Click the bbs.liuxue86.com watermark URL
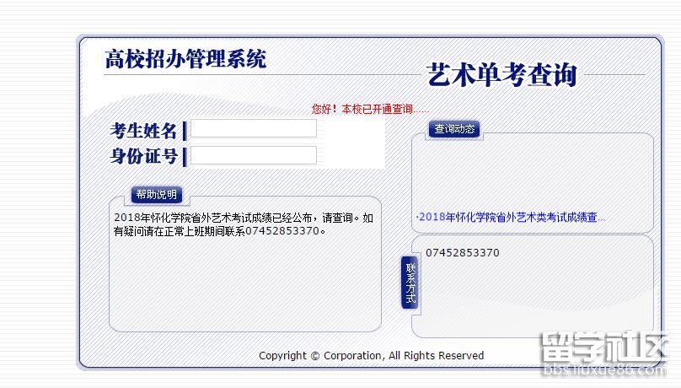 [x=603, y=369]
